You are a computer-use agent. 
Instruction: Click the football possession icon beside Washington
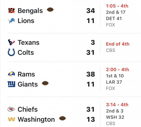pyautogui.click(x=62, y=118)
